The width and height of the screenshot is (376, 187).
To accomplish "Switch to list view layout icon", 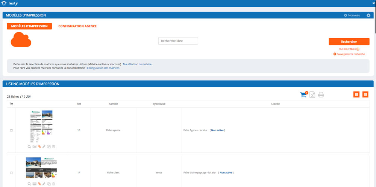I will click(x=356, y=95).
